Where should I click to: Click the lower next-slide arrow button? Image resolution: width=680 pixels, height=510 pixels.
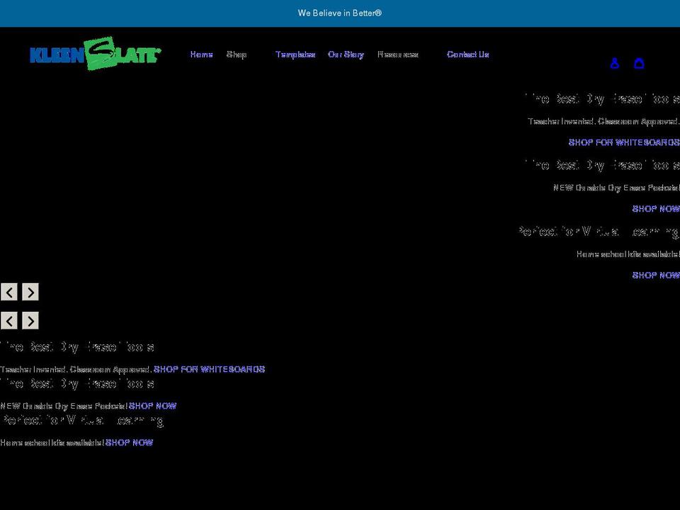point(30,321)
